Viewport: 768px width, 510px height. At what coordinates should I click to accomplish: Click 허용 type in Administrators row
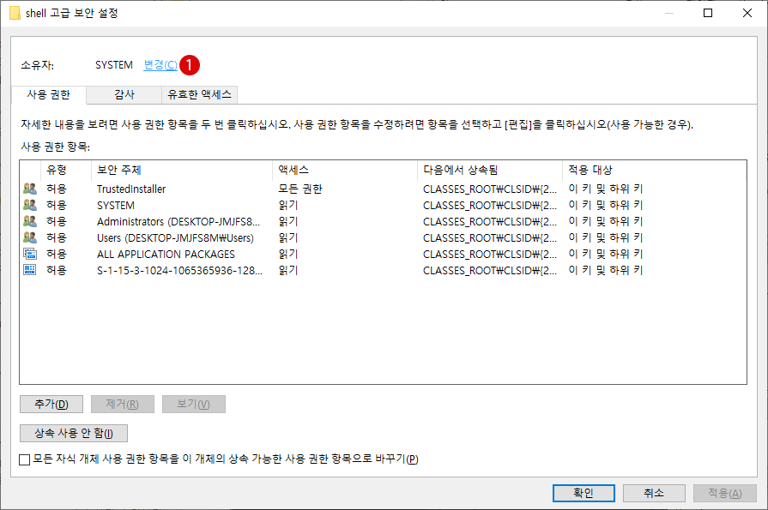point(57,221)
